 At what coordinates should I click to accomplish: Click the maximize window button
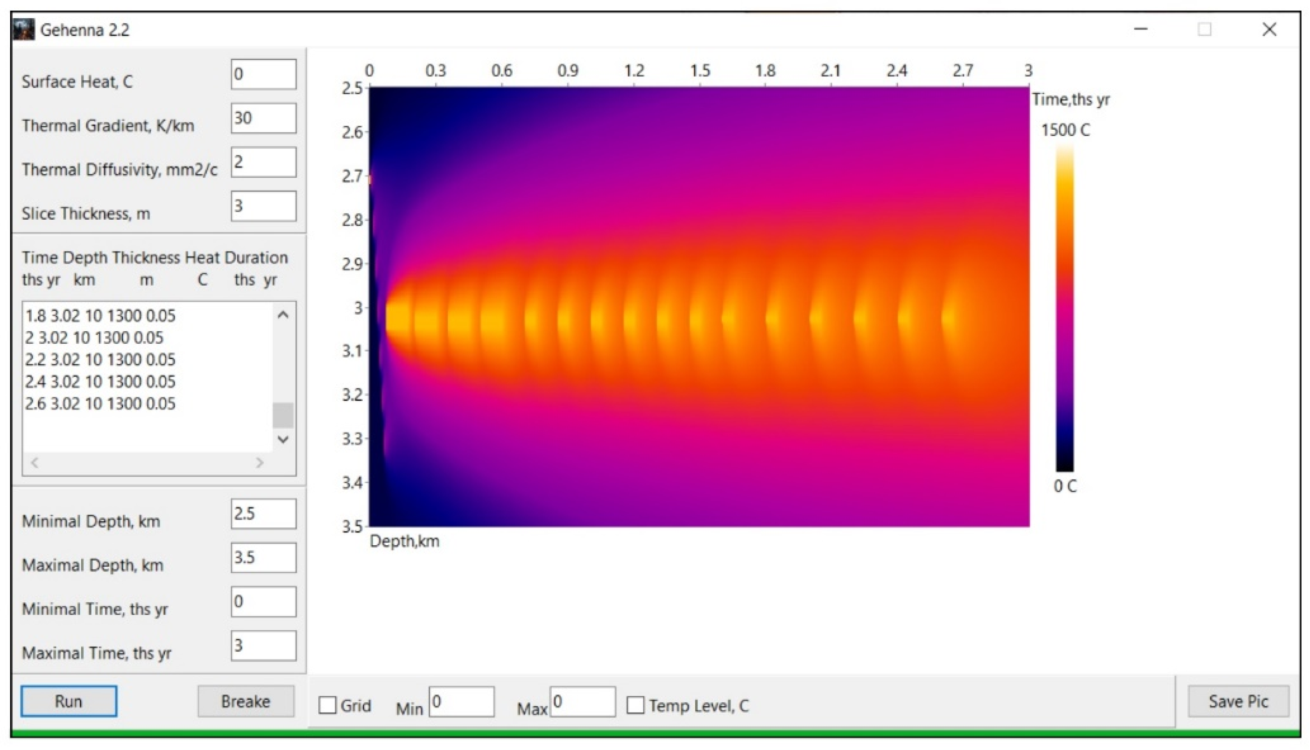pos(1204,29)
